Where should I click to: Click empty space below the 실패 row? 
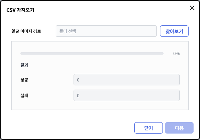pyautogui.click(x=100, y=105)
